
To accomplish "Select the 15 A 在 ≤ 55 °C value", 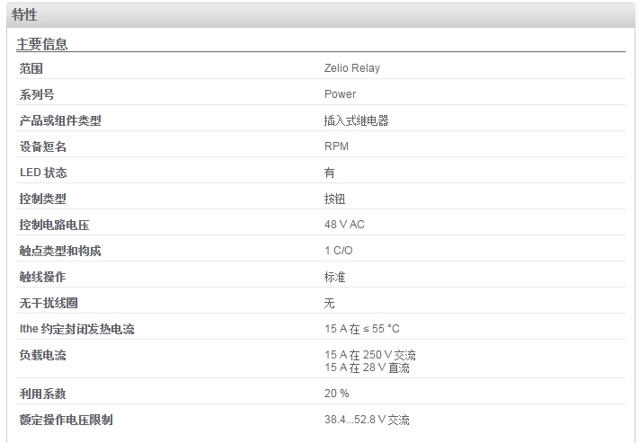I will pyautogui.click(x=362, y=329).
